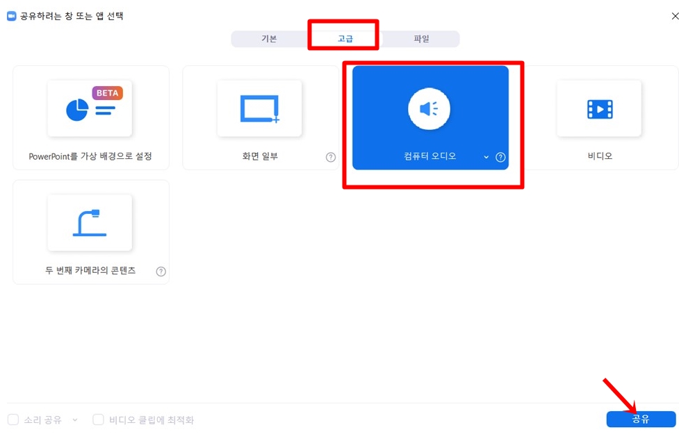Choose PowerPoint를 가상 배경으로 설정 option
This screenshot has height=441, width=679.
coord(90,111)
